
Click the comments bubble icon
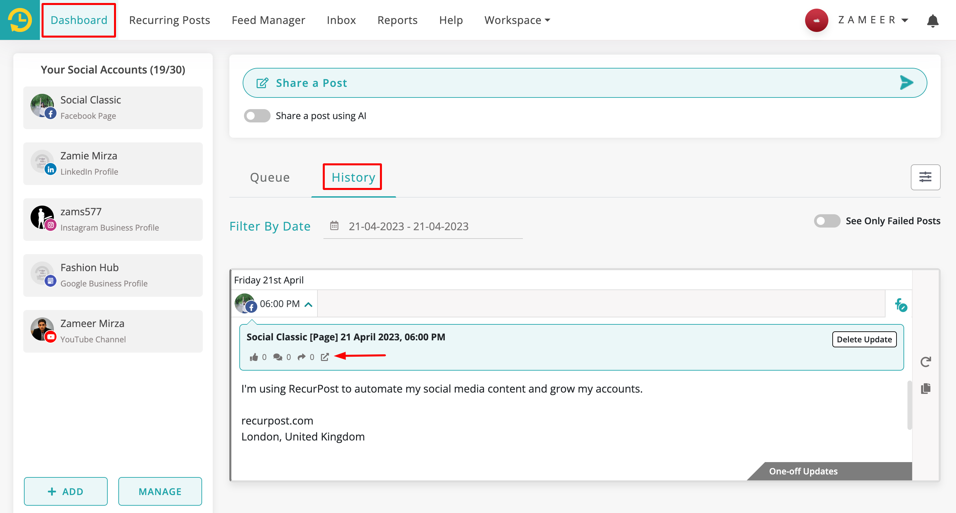point(278,357)
